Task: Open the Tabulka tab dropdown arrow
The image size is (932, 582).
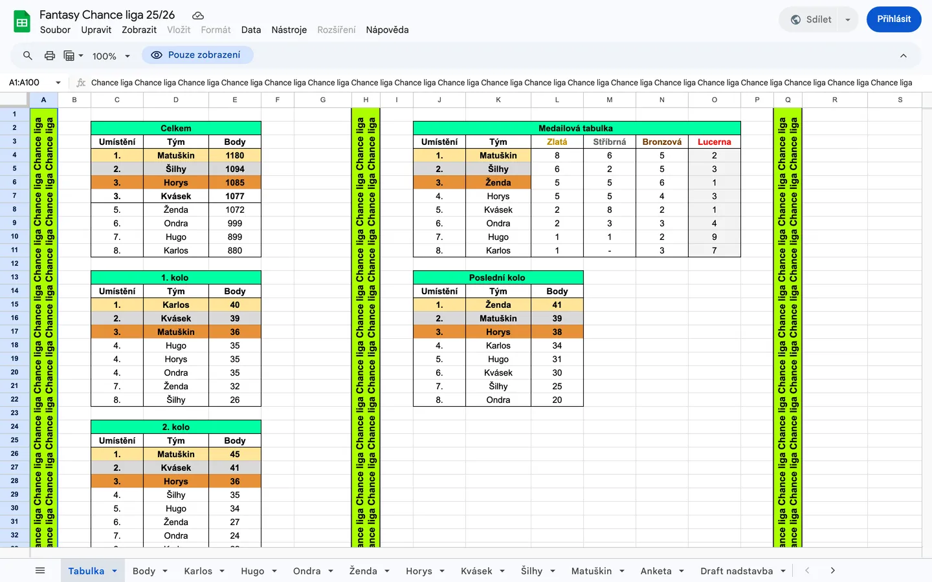Action: pyautogui.click(x=115, y=571)
